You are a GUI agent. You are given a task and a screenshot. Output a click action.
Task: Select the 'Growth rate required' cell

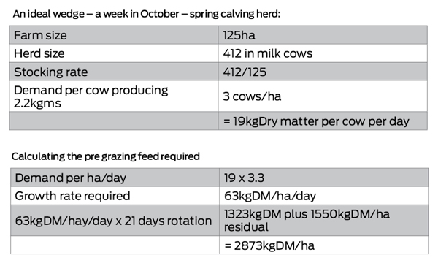115,196
